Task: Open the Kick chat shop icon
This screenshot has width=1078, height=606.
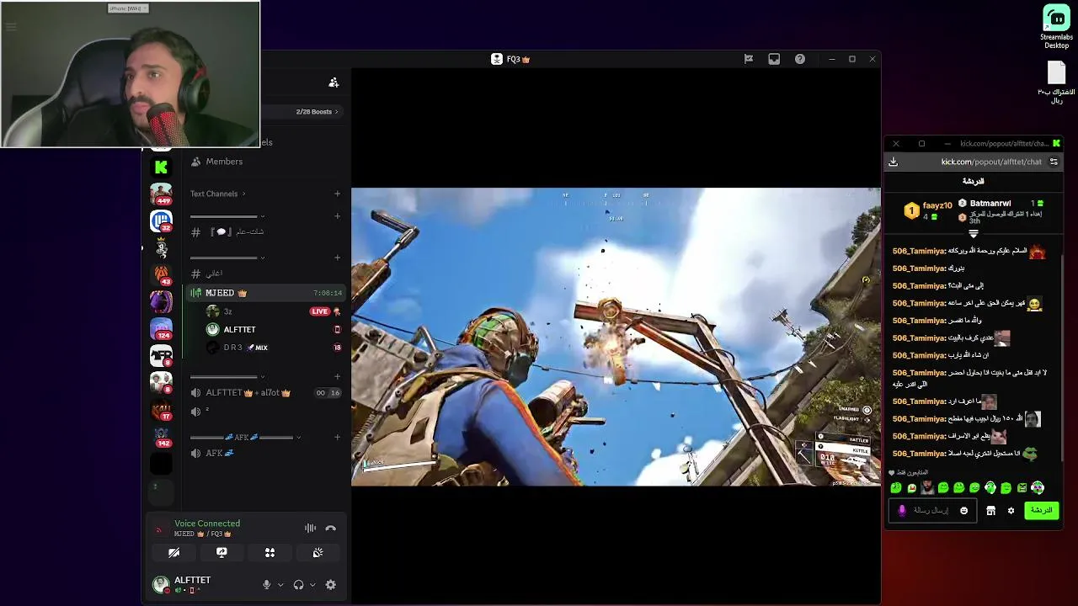Action: [x=991, y=511]
